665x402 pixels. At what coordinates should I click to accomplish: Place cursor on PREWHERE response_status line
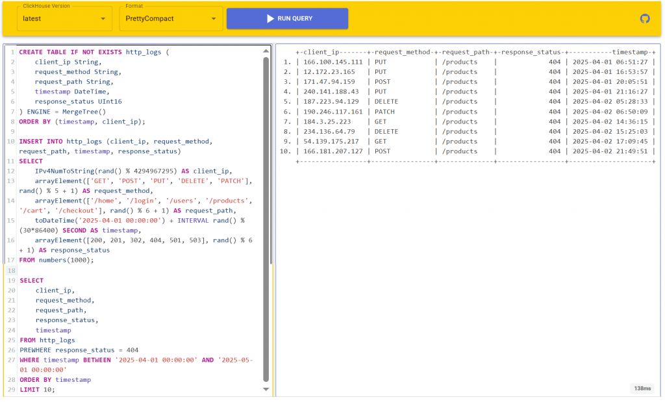pyautogui.click(x=79, y=349)
